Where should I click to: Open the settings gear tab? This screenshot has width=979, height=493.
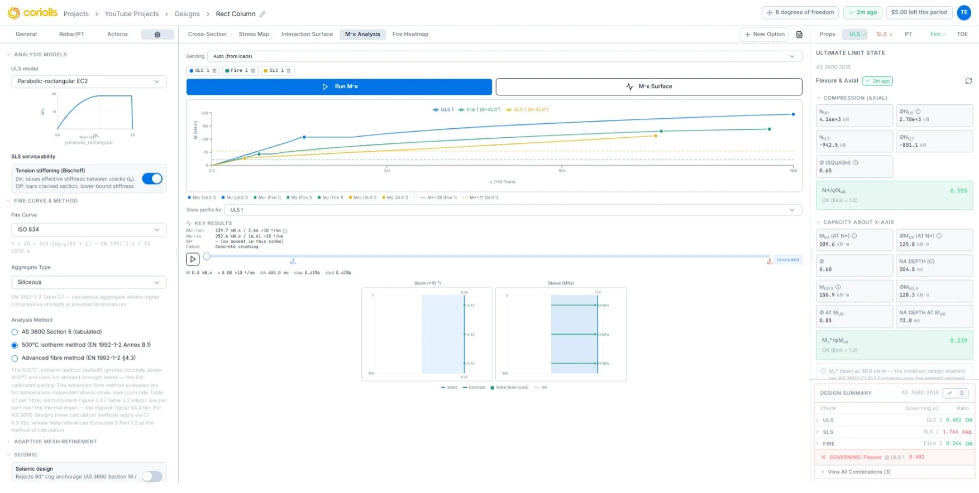tap(157, 35)
